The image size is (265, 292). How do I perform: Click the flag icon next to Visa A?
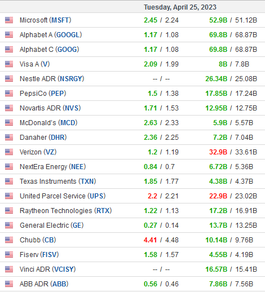point(9,64)
